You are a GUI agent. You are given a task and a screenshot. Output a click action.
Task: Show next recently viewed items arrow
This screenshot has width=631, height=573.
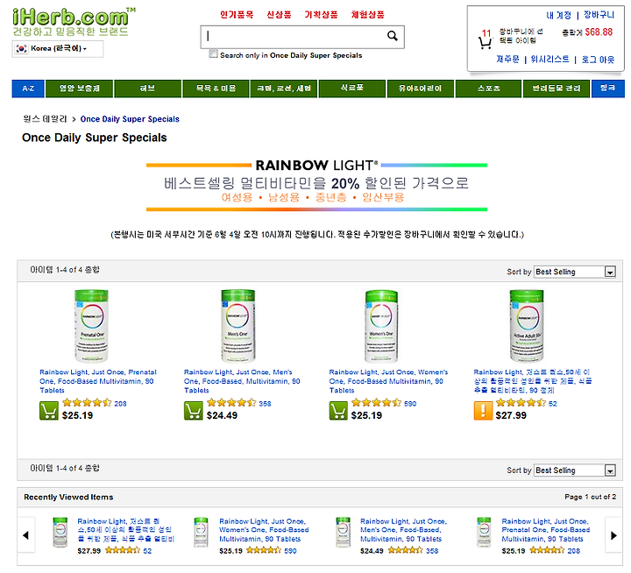tap(613, 535)
